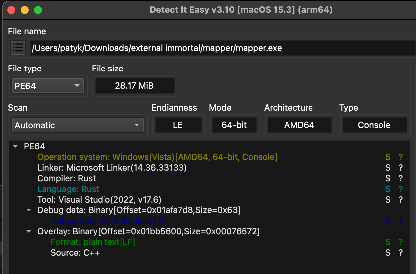Click the S button for Operation system row
Viewport: 416px width, 274px height.
coord(388,157)
